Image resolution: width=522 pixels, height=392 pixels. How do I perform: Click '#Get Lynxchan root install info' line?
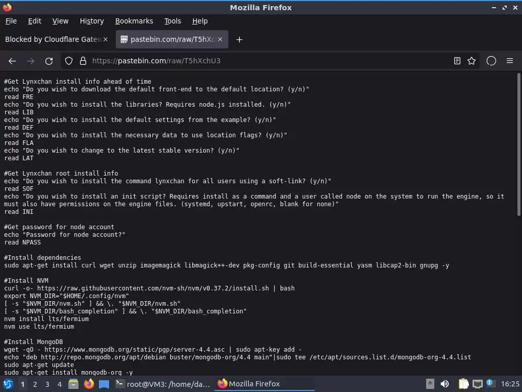[x=61, y=174]
